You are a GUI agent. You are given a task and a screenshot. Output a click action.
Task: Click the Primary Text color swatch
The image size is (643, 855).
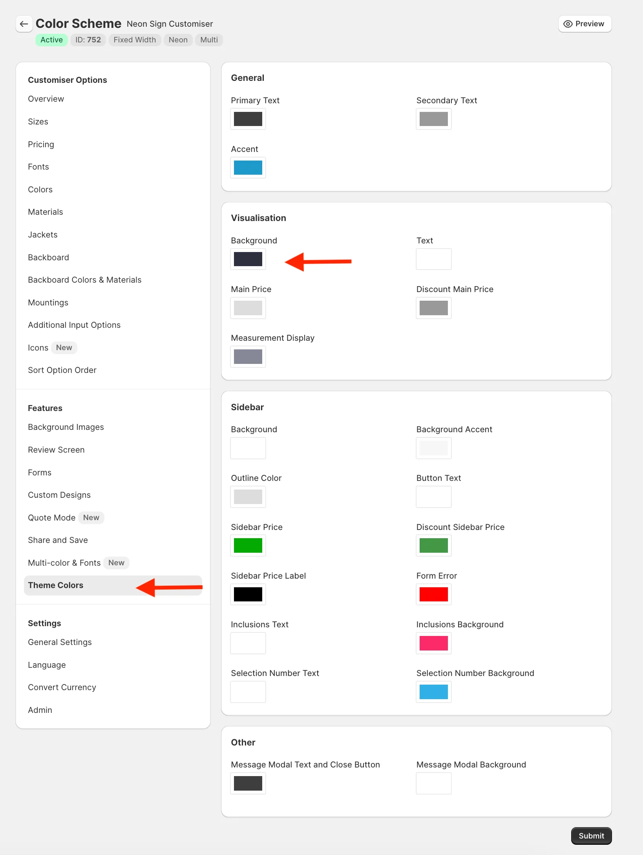coord(248,119)
